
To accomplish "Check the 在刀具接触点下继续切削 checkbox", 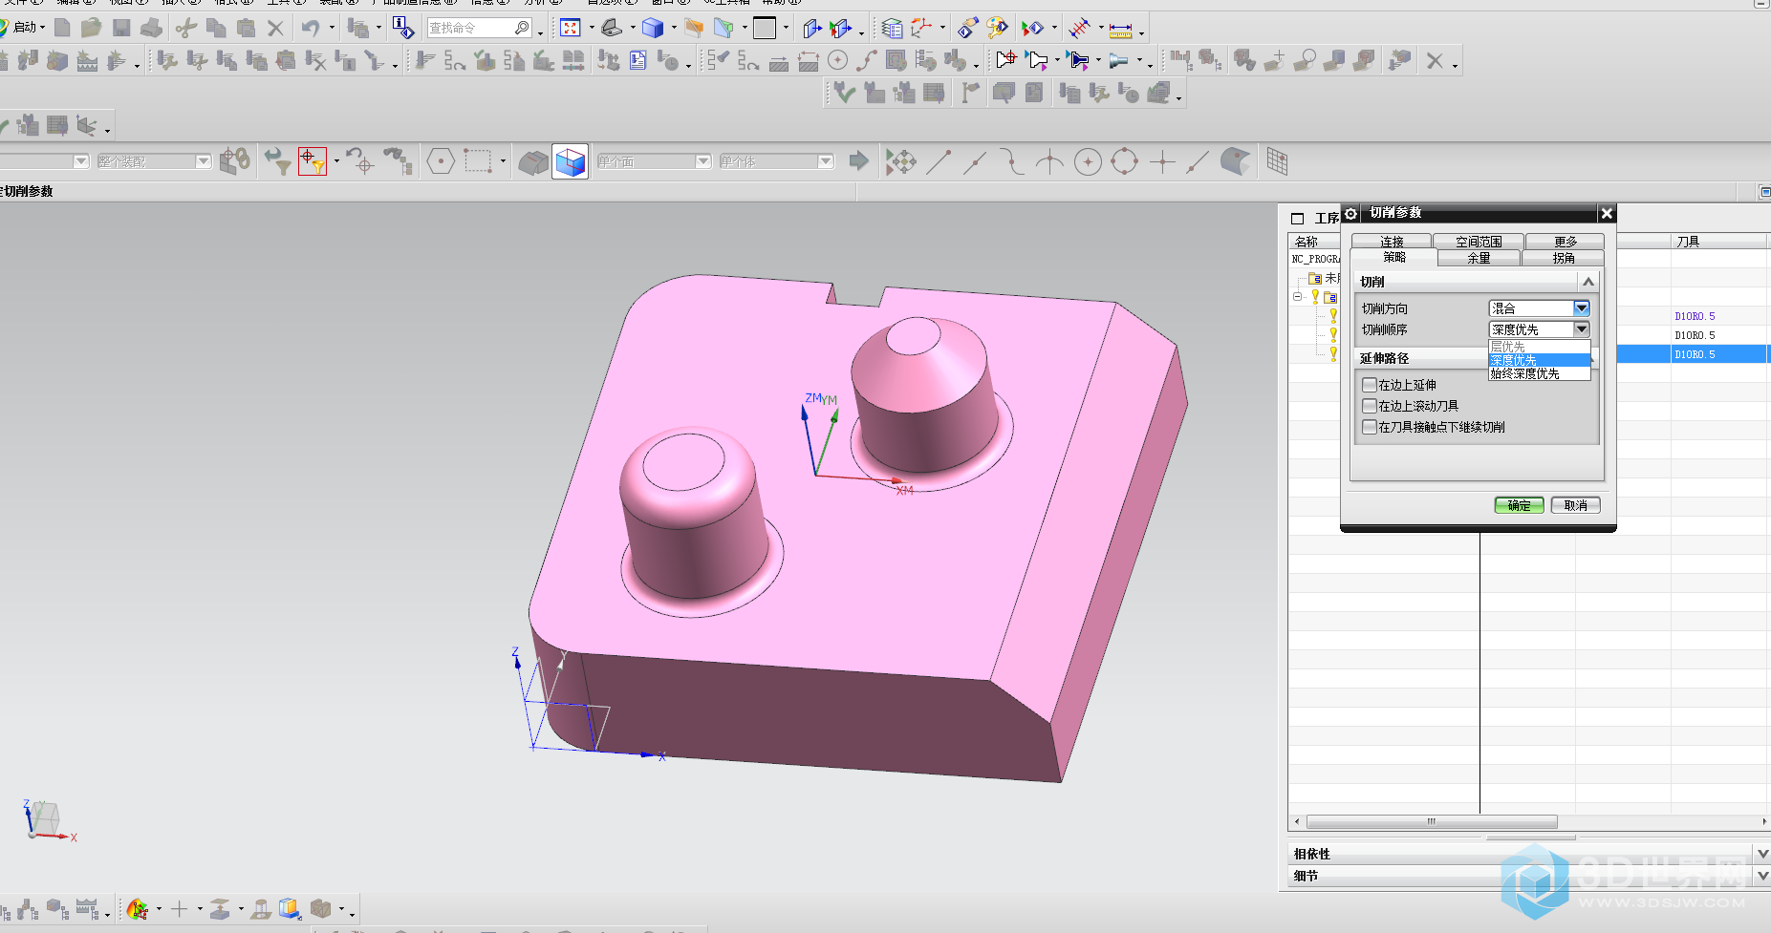I will tap(1370, 427).
